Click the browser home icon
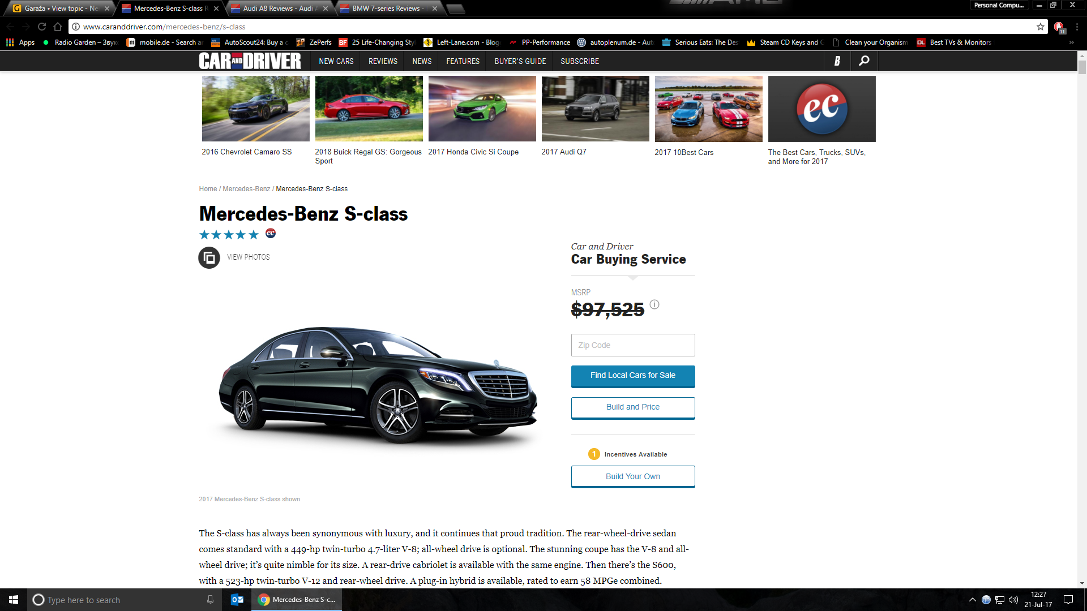This screenshot has height=611, width=1087. tap(58, 27)
